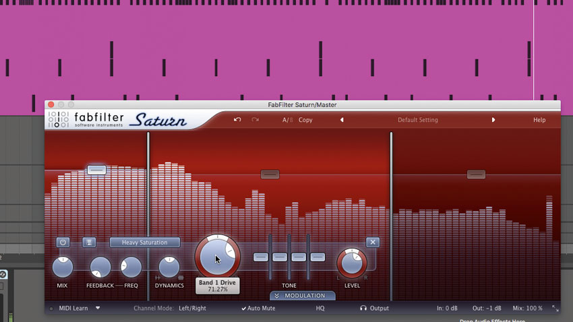Viewport: 573px width, 322px height.
Task: Click the redo arrow icon
Action: pyautogui.click(x=255, y=120)
